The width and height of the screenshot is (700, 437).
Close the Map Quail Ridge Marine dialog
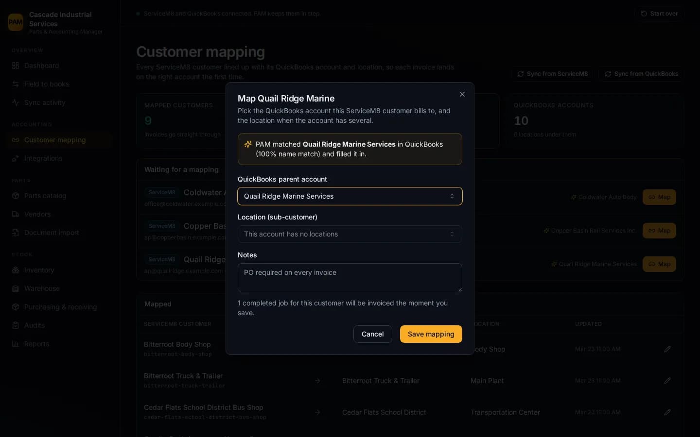click(462, 94)
